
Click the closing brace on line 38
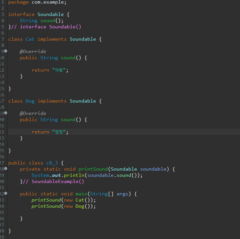tap(10, 231)
